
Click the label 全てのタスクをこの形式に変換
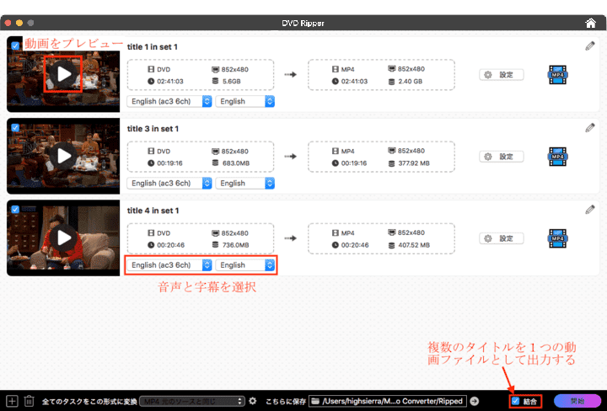[x=89, y=402]
